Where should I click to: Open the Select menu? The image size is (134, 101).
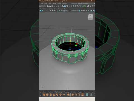[50, 4]
